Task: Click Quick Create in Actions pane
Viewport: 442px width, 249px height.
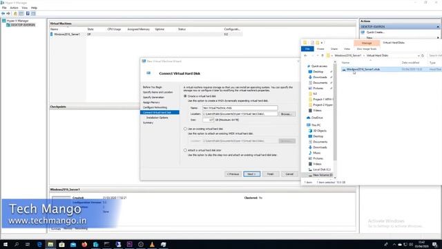Action: (376, 33)
